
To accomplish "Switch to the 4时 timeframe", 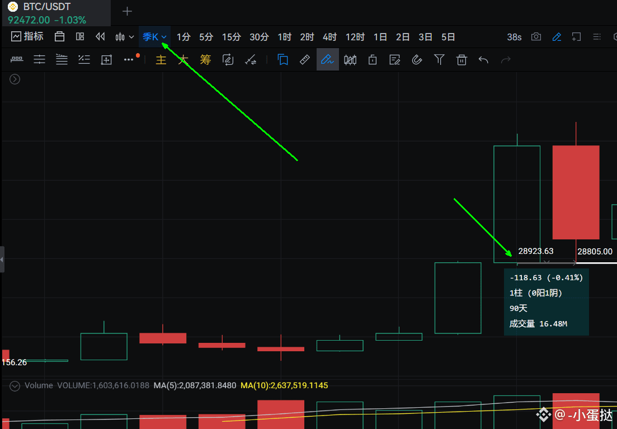I will 329,37.
